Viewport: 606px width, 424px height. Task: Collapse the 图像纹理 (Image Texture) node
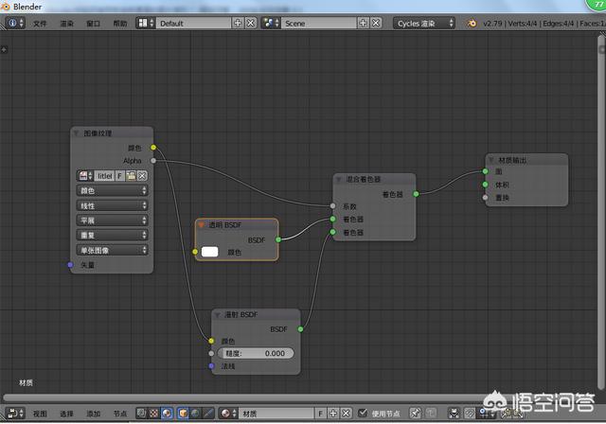[x=76, y=133]
